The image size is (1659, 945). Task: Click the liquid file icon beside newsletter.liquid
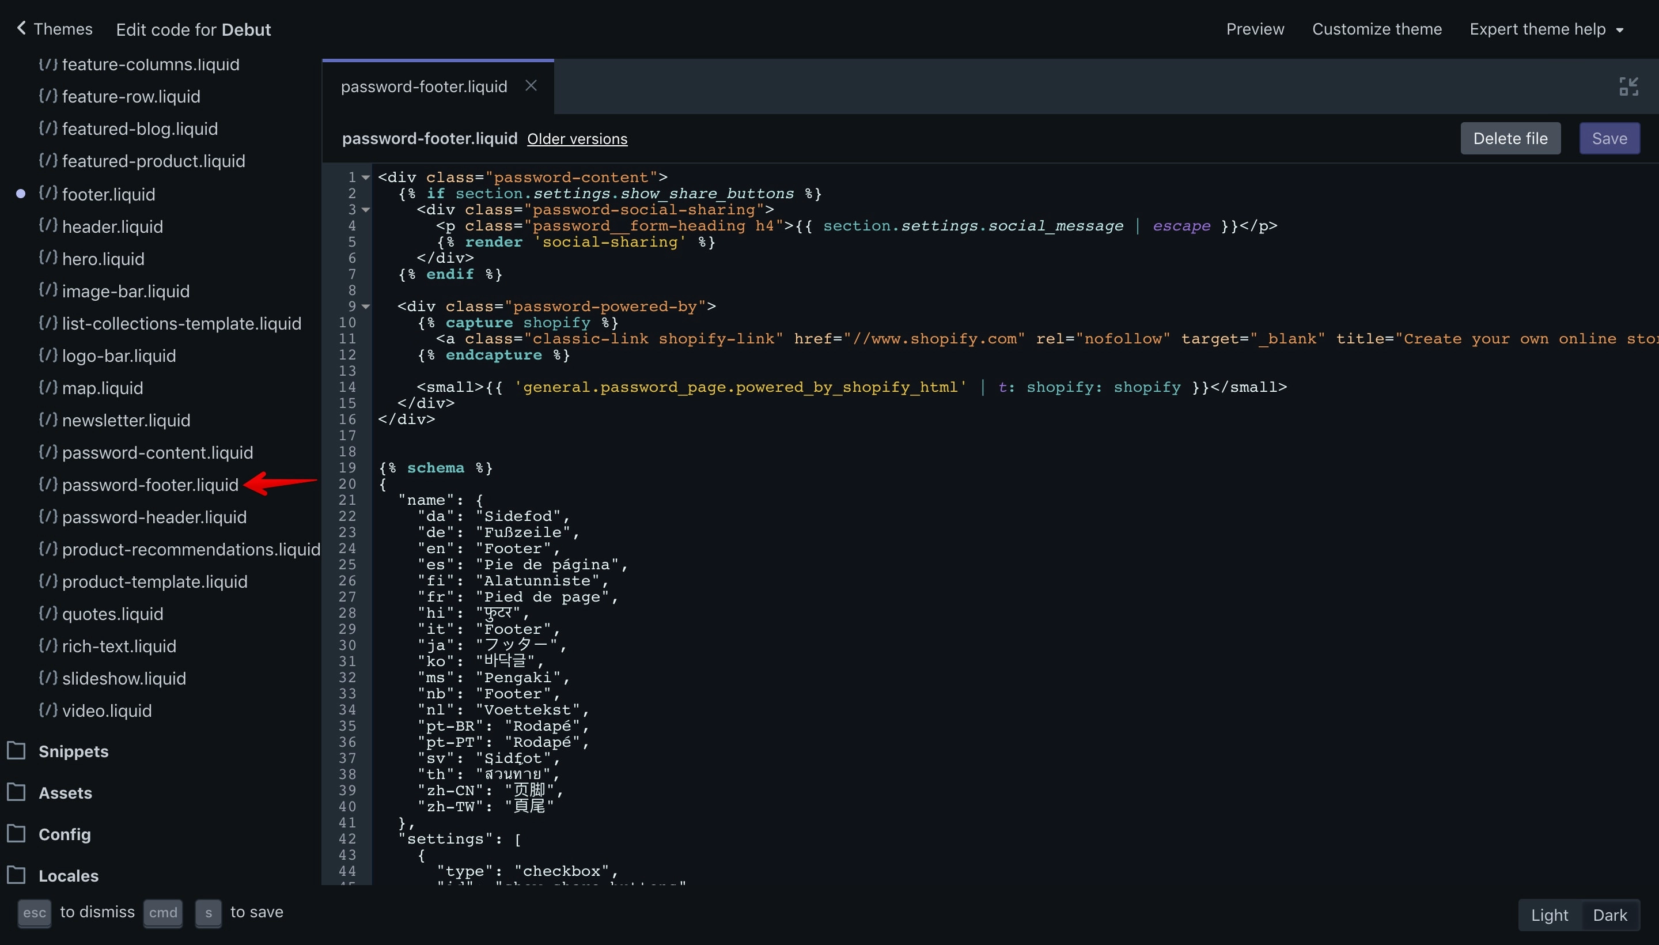point(48,419)
